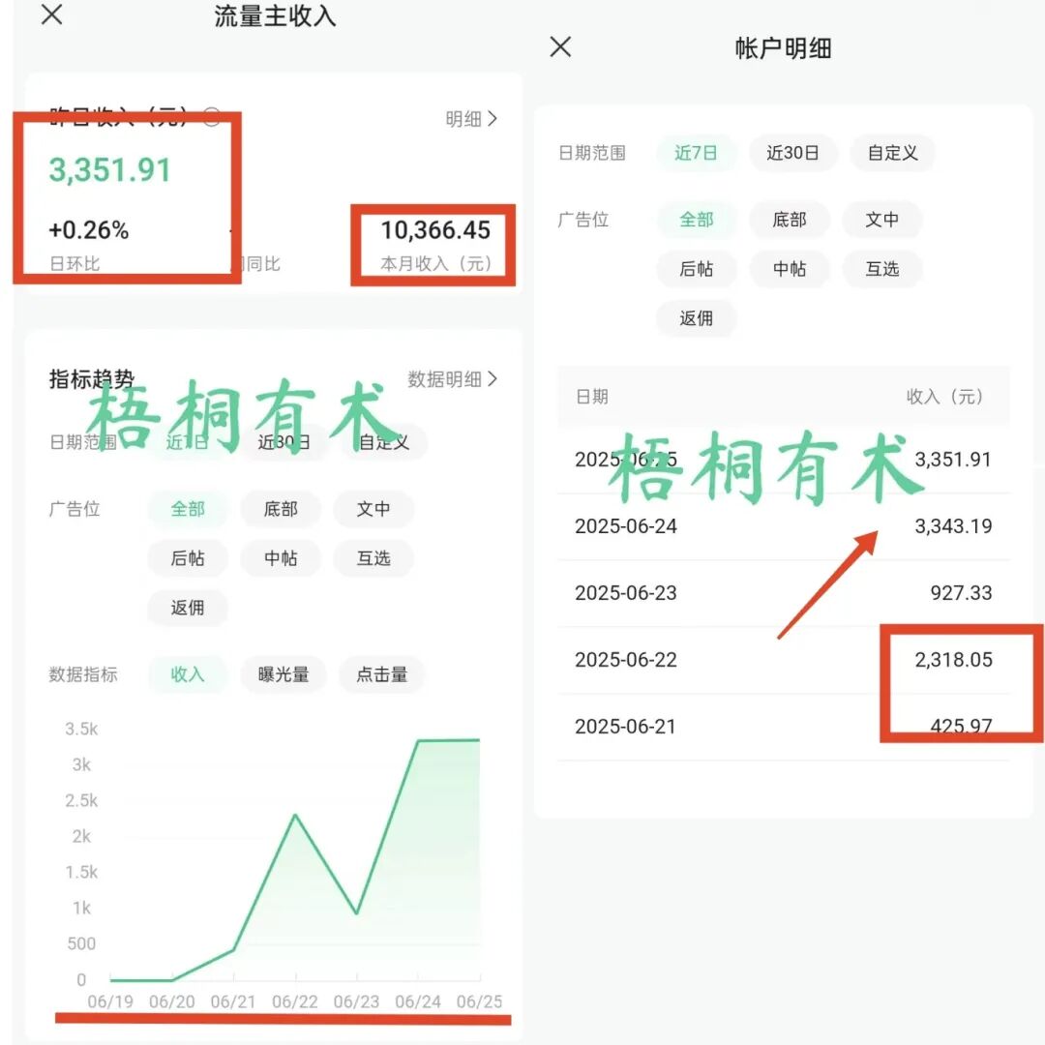Filter by 底部 ad position in 帐户明细
Image resolution: width=1045 pixels, height=1045 pixels.
[x=790, y=220]
